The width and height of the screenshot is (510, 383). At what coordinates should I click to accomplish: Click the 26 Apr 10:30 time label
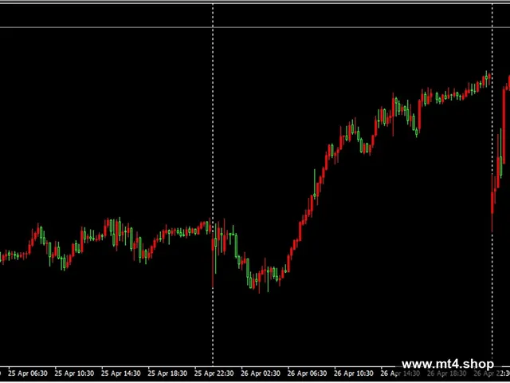click(354, 373)
